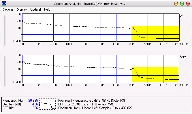Open the Options menu

pyautogui.click(x=8, y=9)
